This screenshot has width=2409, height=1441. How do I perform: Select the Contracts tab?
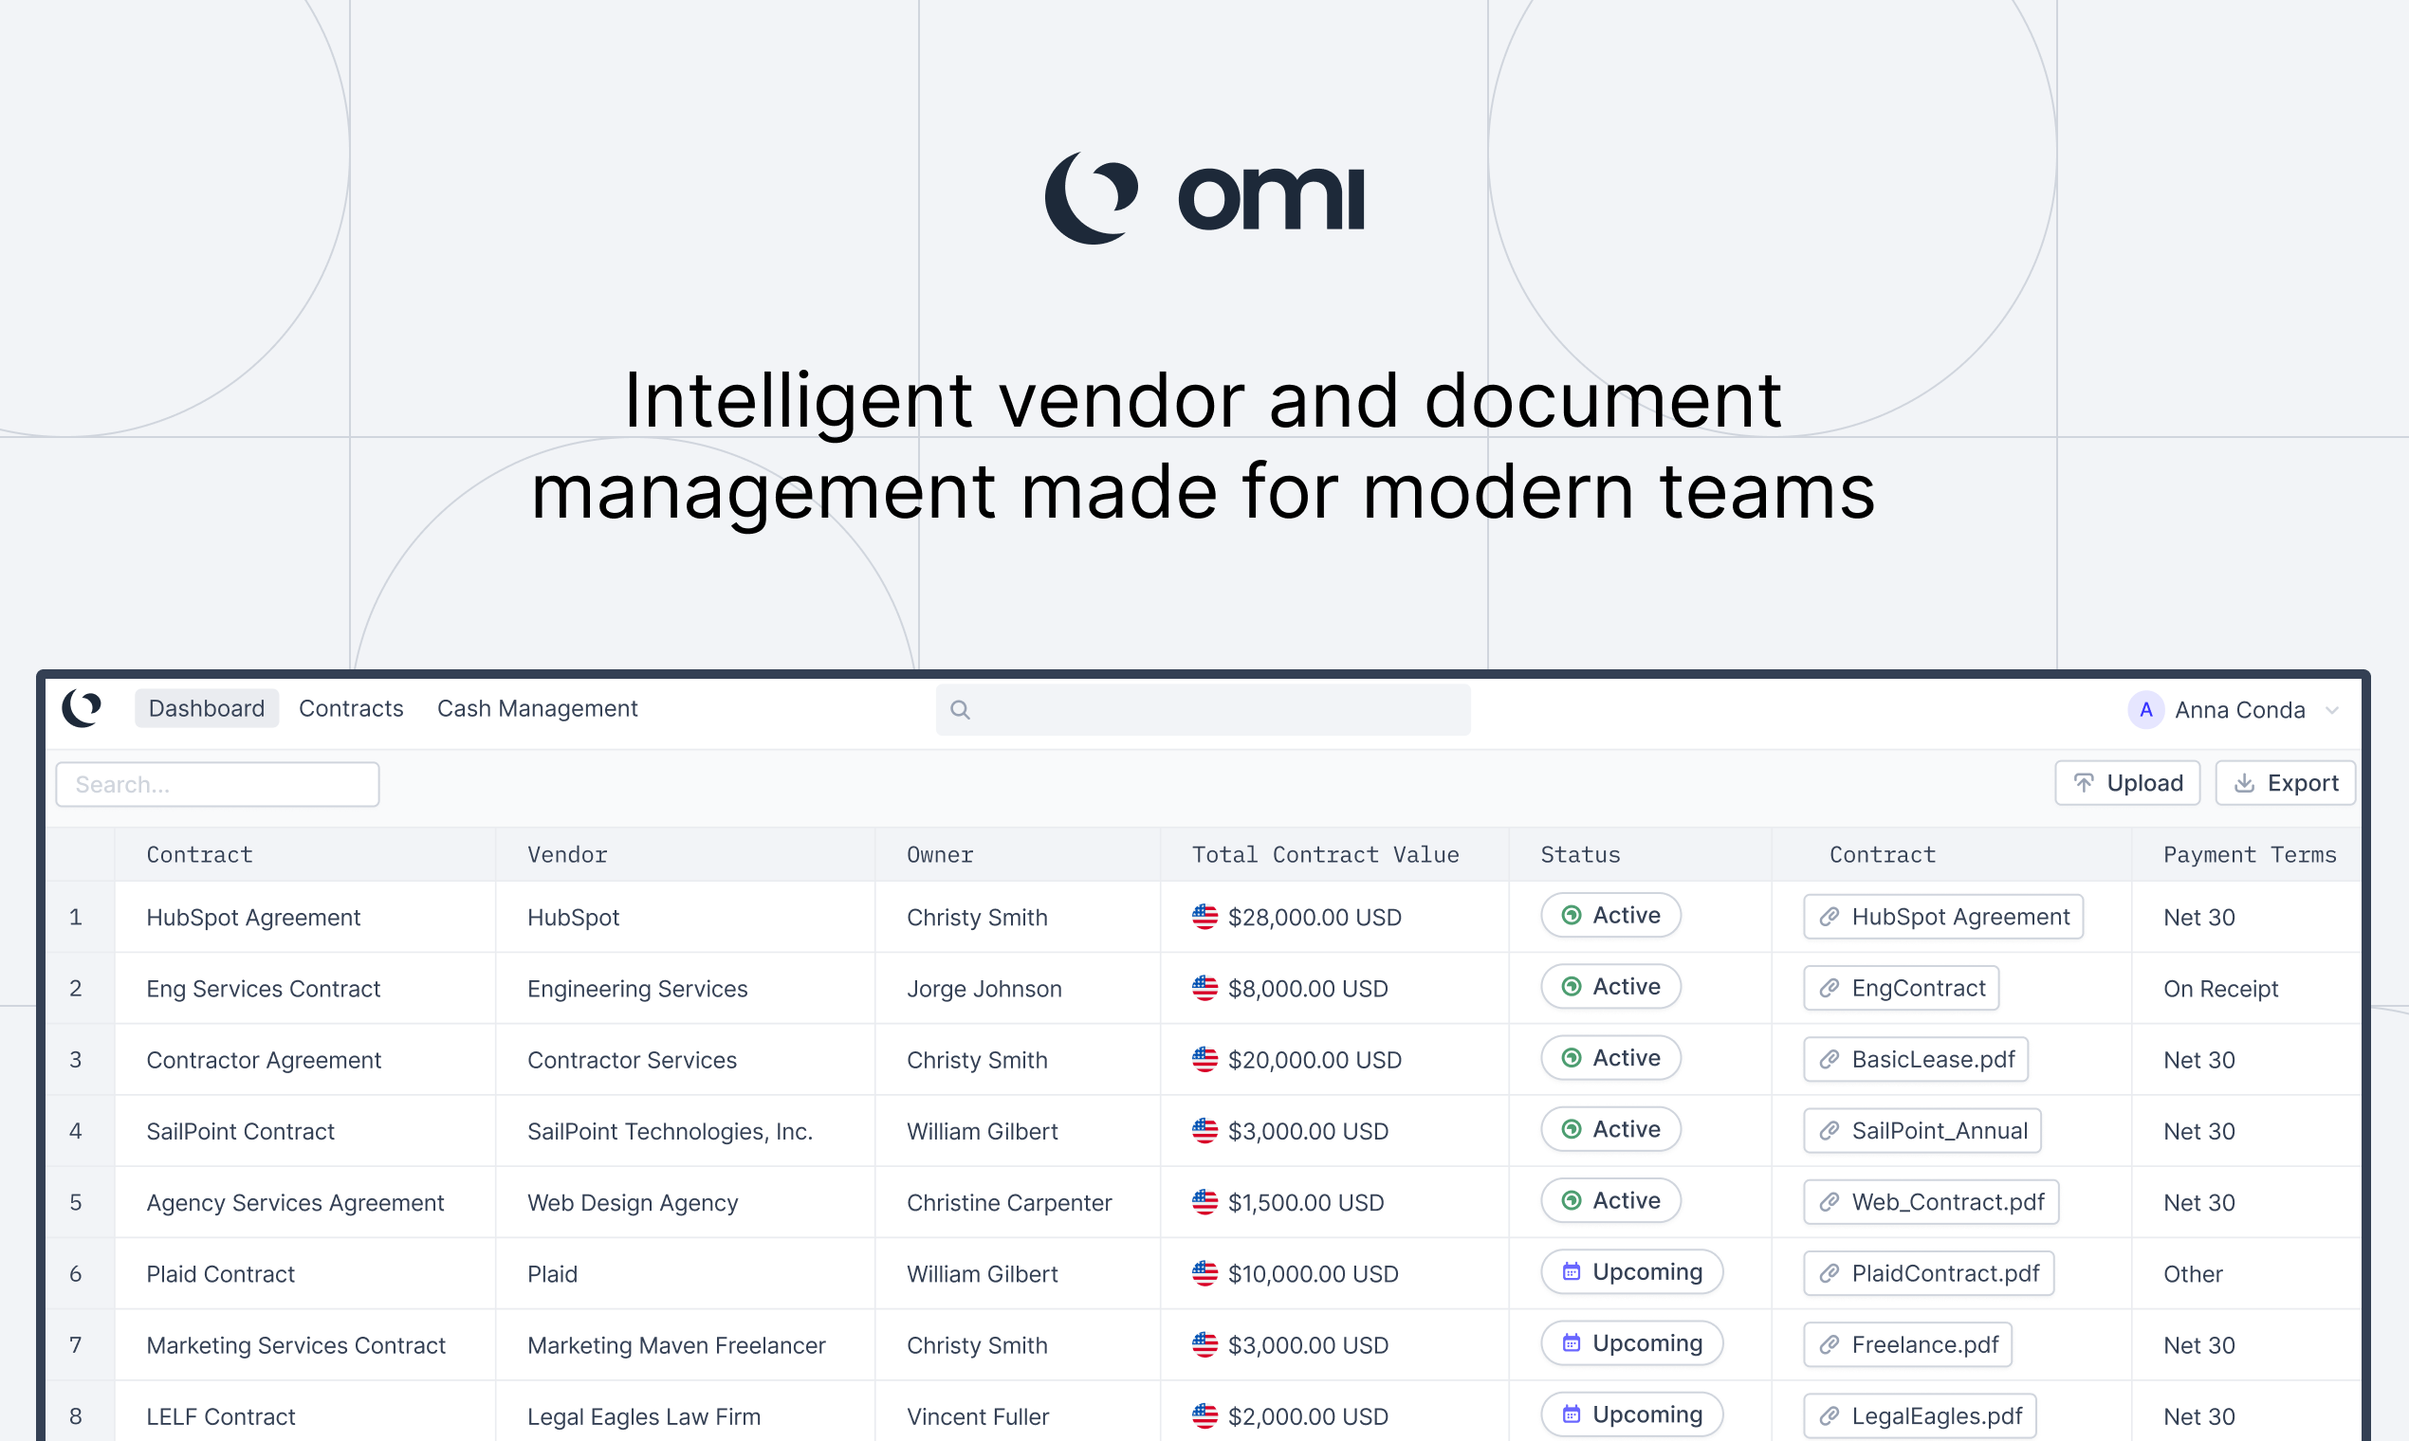click(x=352, y=708)
